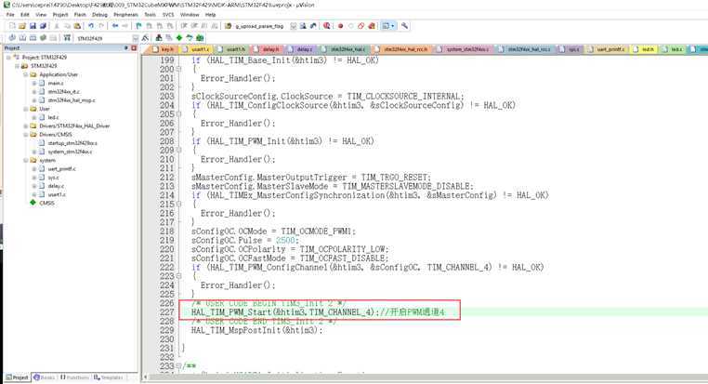The image size is (708, 384).
Task: Collapse the system group folder
Action: point(26,160)
